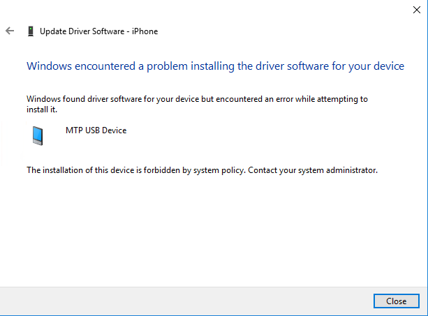
Task: Click the gray footer bar left of Close
Action: click(186, 301)
